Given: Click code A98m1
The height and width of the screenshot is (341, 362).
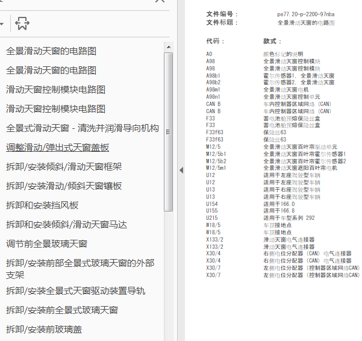Looking at the screenshot, I should tap(213, 90).
